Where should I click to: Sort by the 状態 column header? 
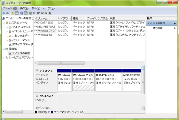point(127,18)
